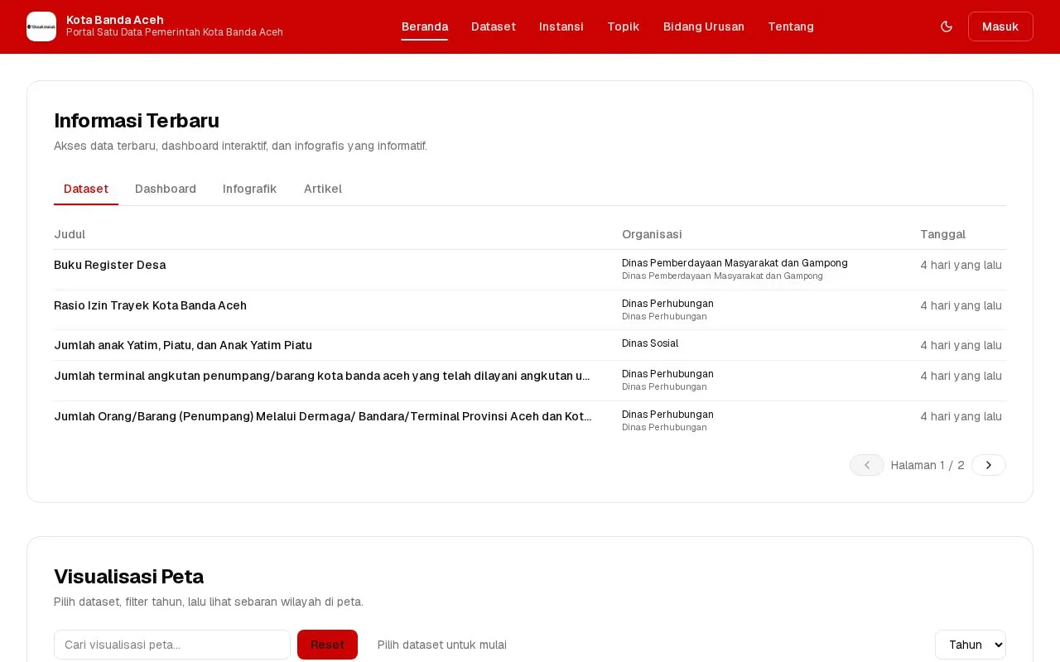Click the Judul column header
The image size is (1060, 662).
pos(70,234)
